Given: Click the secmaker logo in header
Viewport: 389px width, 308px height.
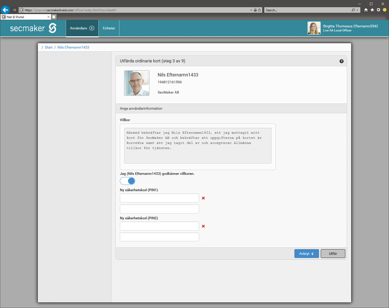Looking at the screenshot, I should (x=33, y=28).
